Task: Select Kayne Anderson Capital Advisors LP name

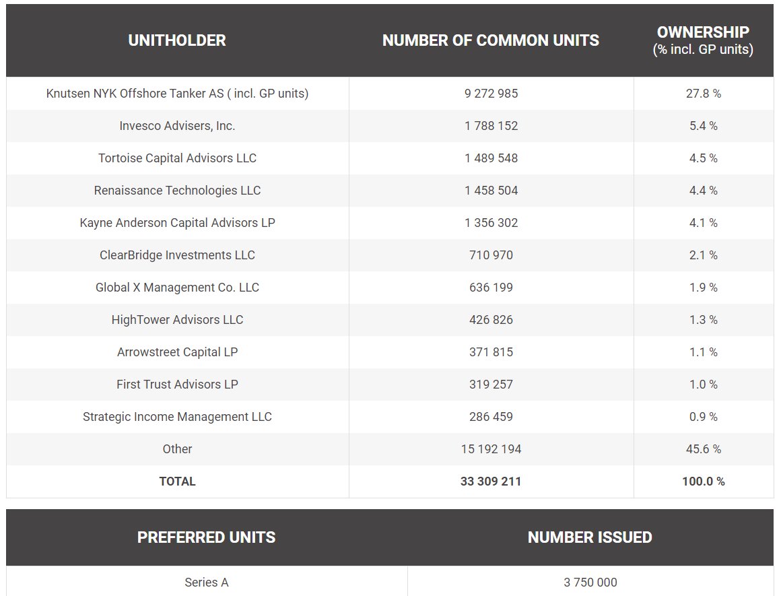Action: 177,223
